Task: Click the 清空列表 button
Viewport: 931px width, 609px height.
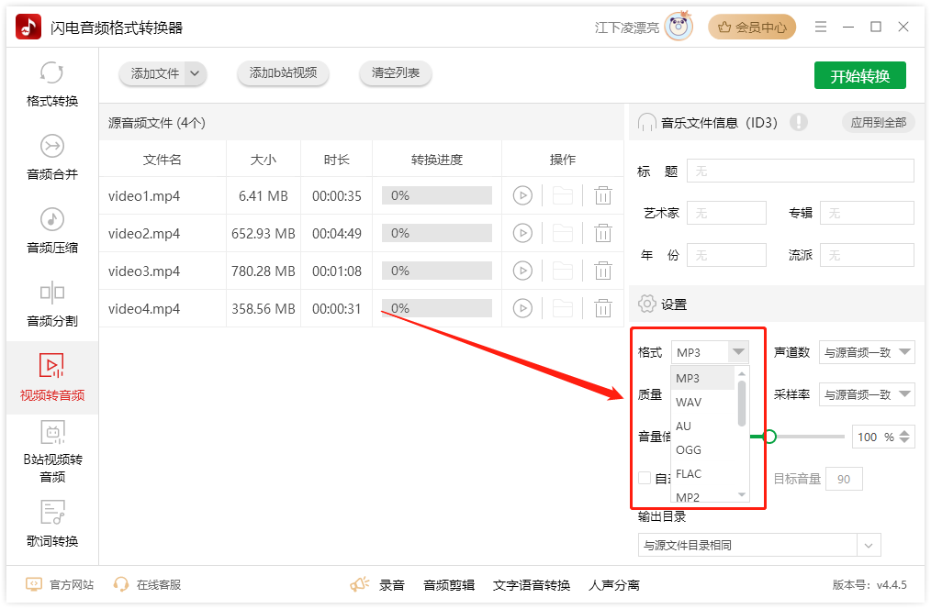Action: point(396,73)
